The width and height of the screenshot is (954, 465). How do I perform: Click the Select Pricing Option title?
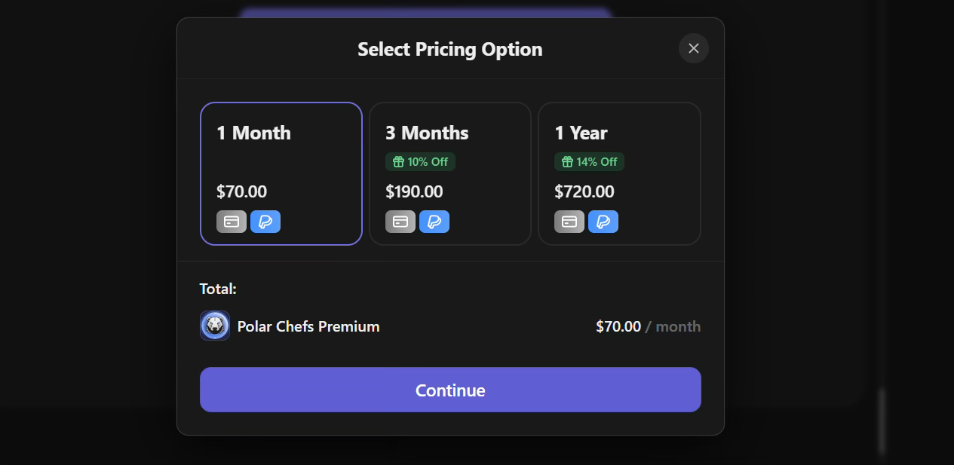coord(449,48)
